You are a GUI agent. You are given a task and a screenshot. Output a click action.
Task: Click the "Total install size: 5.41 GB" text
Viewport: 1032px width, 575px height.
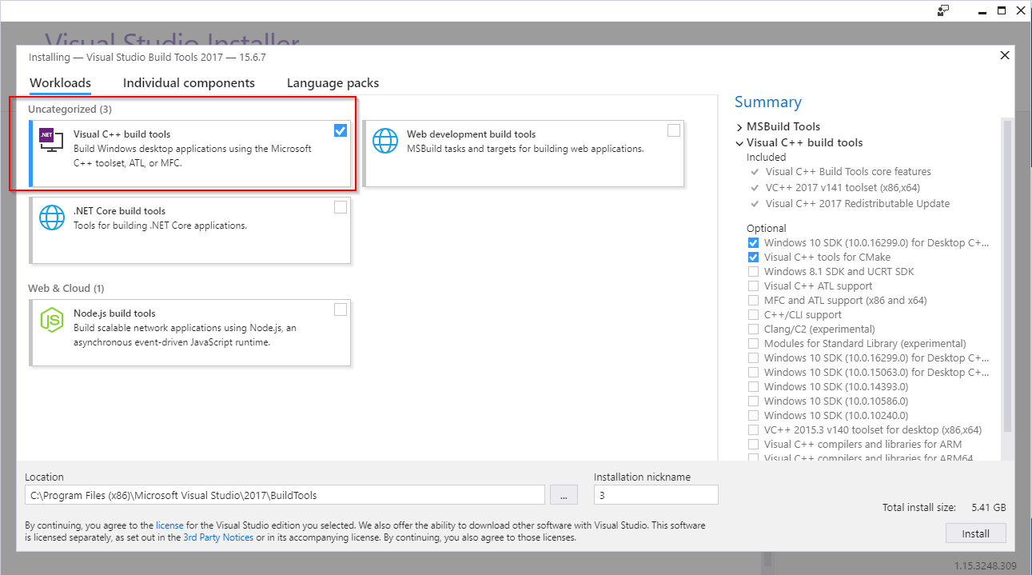pos(944,507)
